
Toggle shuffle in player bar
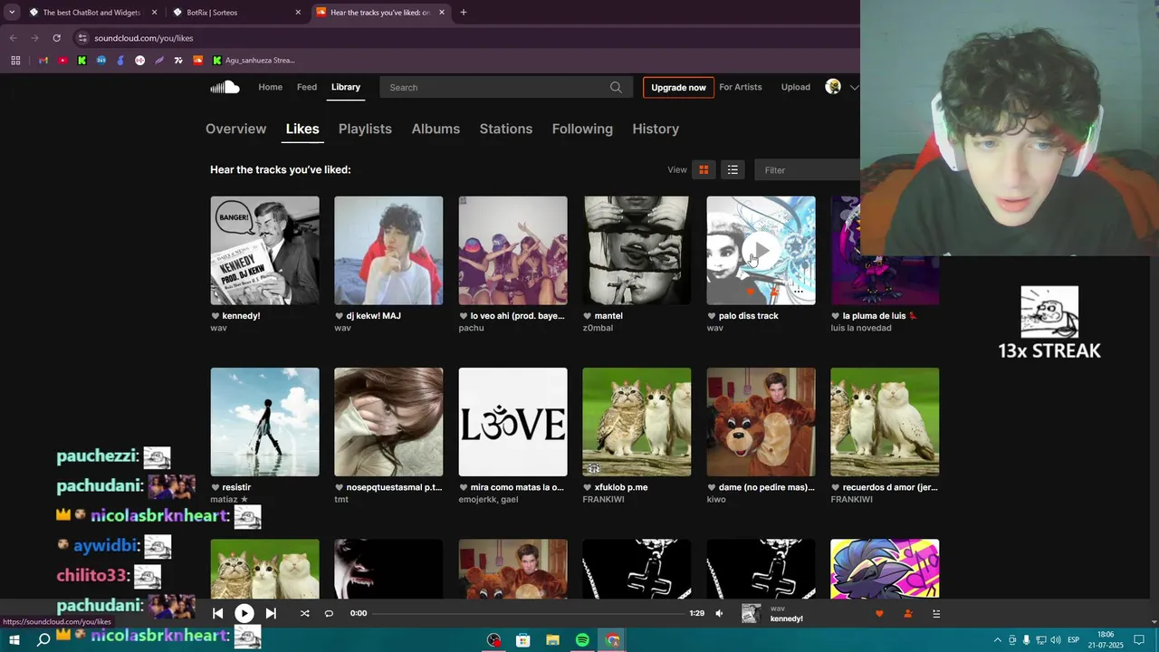click(x=304, y=613)
